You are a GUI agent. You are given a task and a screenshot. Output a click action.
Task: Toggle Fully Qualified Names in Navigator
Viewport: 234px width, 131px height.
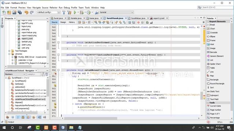(x=34, y=117)
